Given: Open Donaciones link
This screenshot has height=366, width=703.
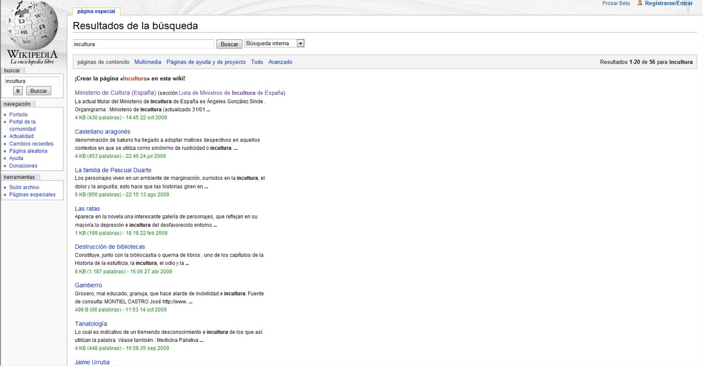Looking at the screenshot, I should (x=23, y=166).
